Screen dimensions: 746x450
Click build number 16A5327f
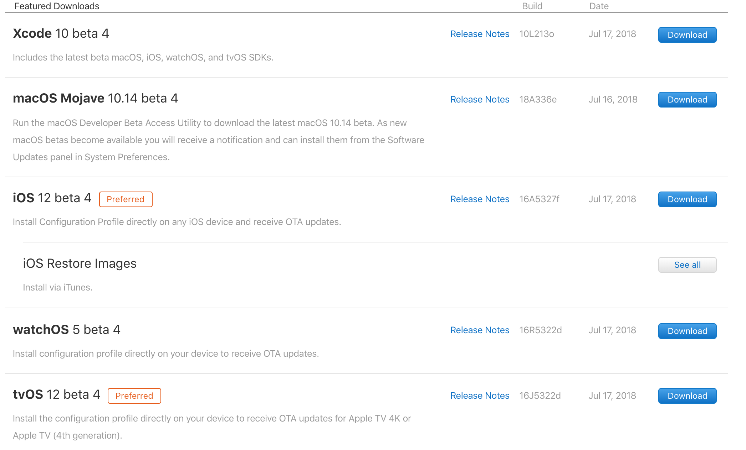[539, 199]
